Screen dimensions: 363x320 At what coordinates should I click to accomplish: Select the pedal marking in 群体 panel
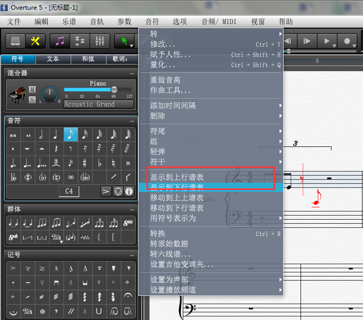click(56, 237)
